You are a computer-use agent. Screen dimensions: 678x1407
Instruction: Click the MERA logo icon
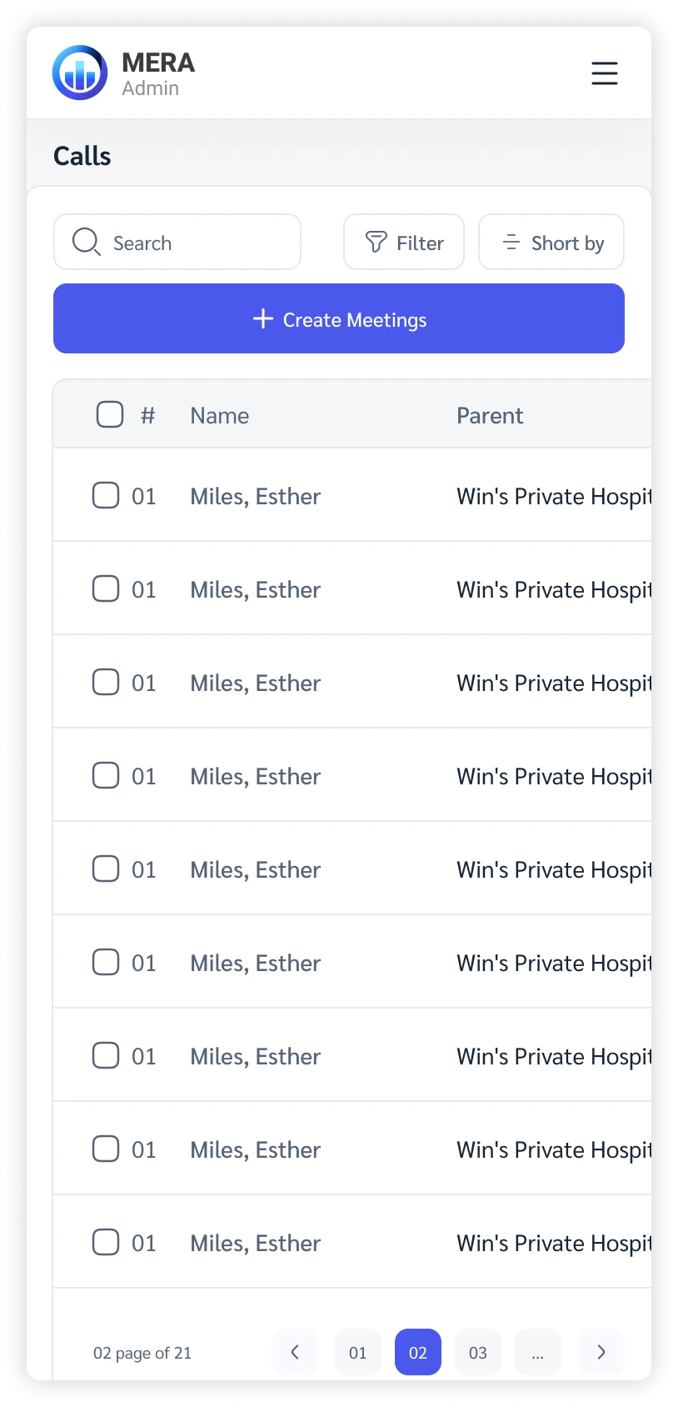click(x=80, y=73)
